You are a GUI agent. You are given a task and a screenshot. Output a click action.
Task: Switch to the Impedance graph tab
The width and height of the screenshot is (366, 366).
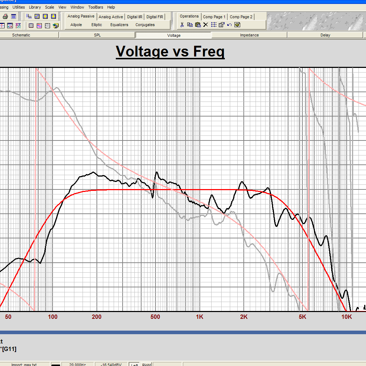(x=249, y=35)
